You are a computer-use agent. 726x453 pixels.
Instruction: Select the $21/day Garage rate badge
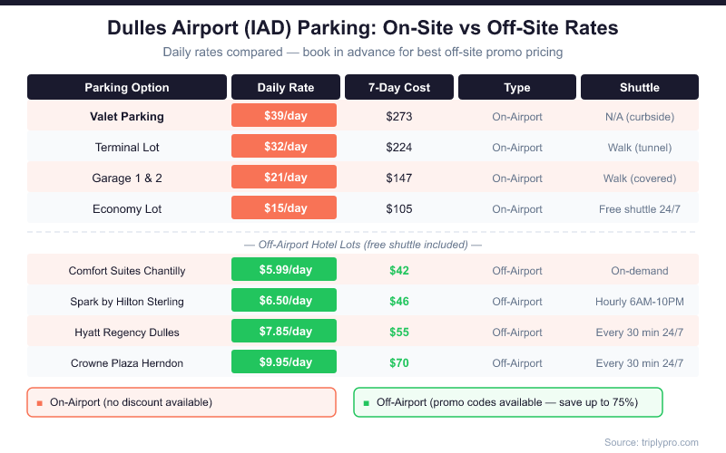284,178
